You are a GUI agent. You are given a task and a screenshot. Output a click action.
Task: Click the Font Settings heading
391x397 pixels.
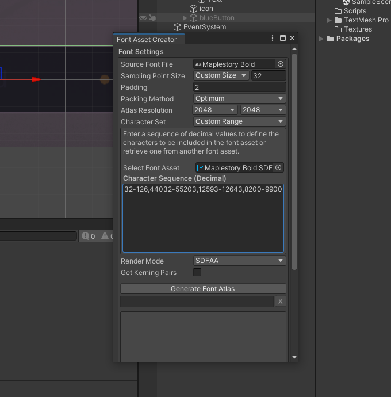(141, 52)
